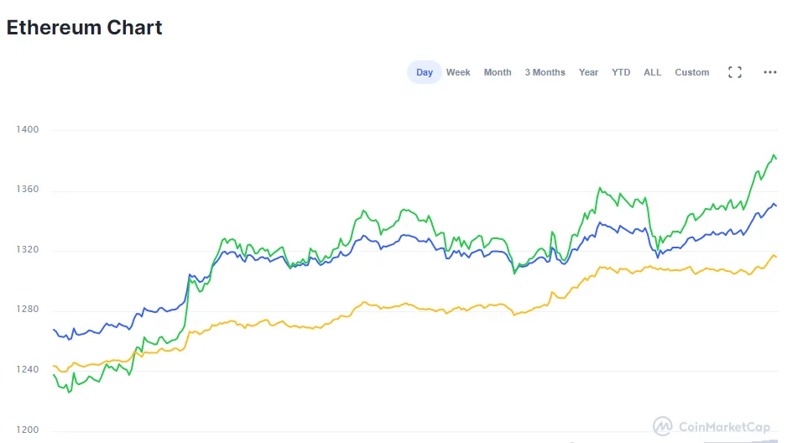Switch chart to Month view
This screenshot has width=787, height=443.
pos(498,72)
